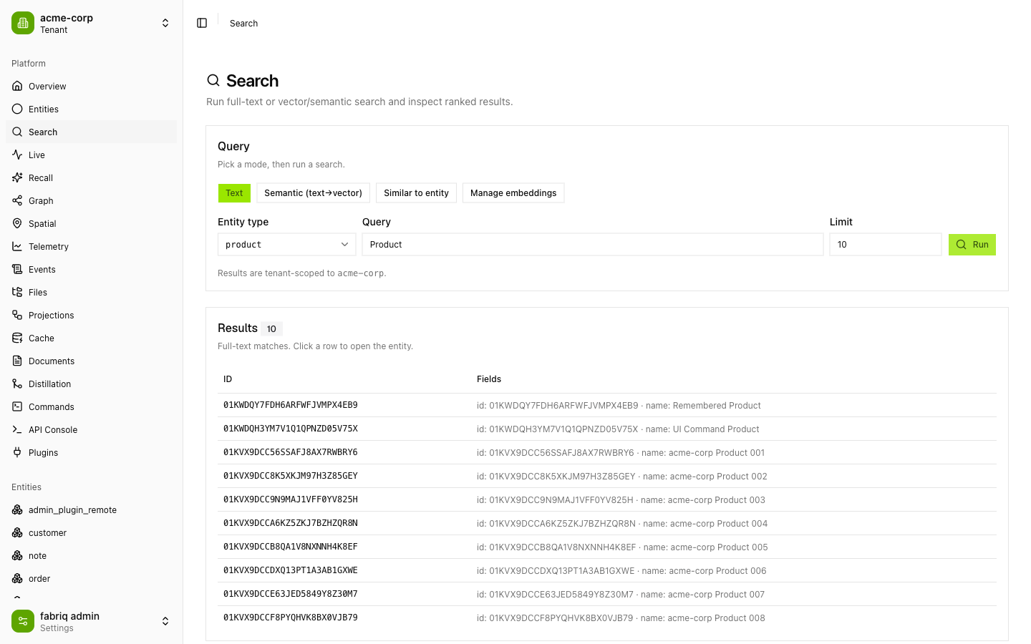Expand the Entity type product dropdown
This screenshot has height=644, width=1031.
(x=286, y=245)
